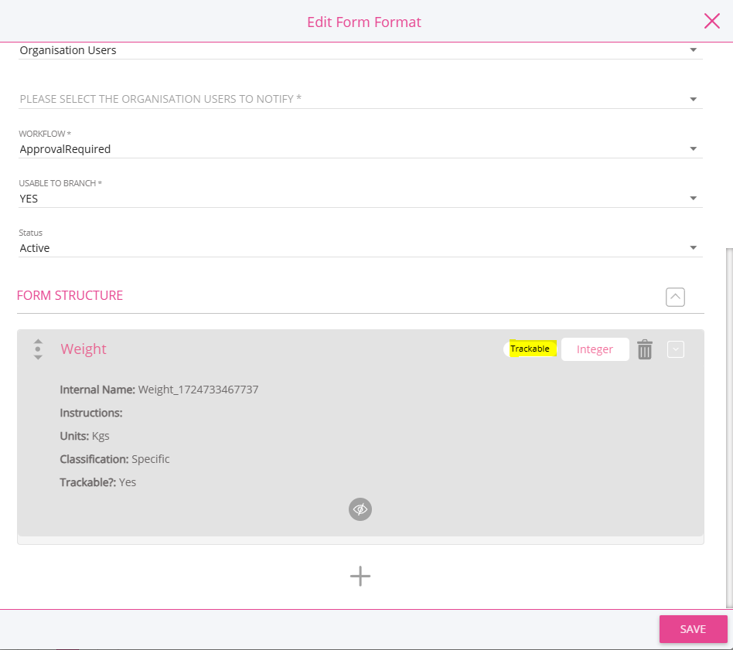This screenshot has width=733, height=650.
Task: Open the Organisation Users dropdown
Action: pyautogui.click(x=360, y=50)
